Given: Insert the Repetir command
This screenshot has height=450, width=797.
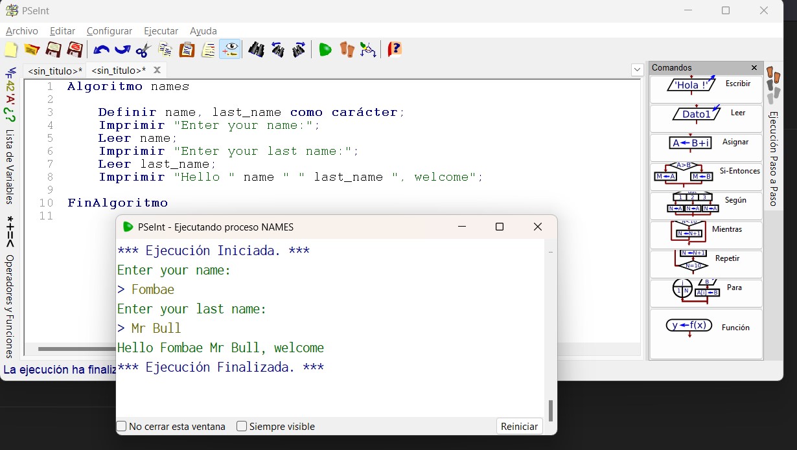Looking at the screenshot, I should click(x=706, y=264).
